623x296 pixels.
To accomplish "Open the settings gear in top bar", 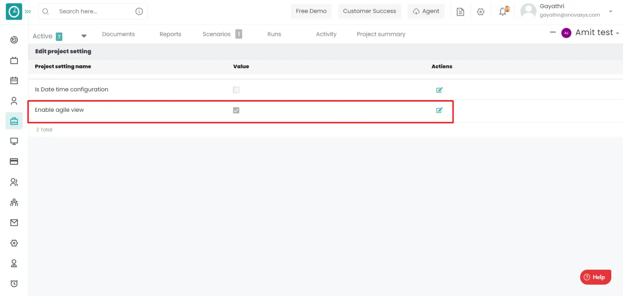I will (480, 12).
